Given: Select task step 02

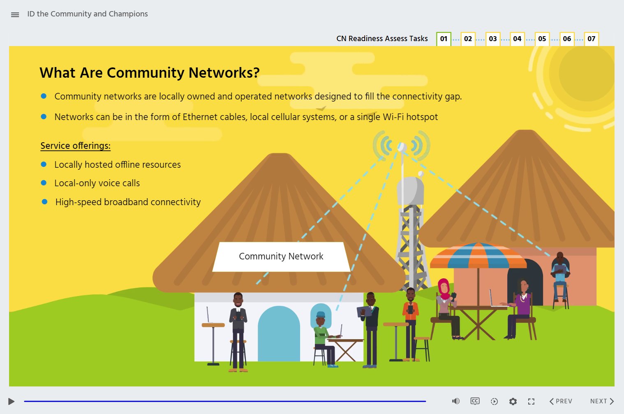Looking at the screenshot, I should point(468,39).
